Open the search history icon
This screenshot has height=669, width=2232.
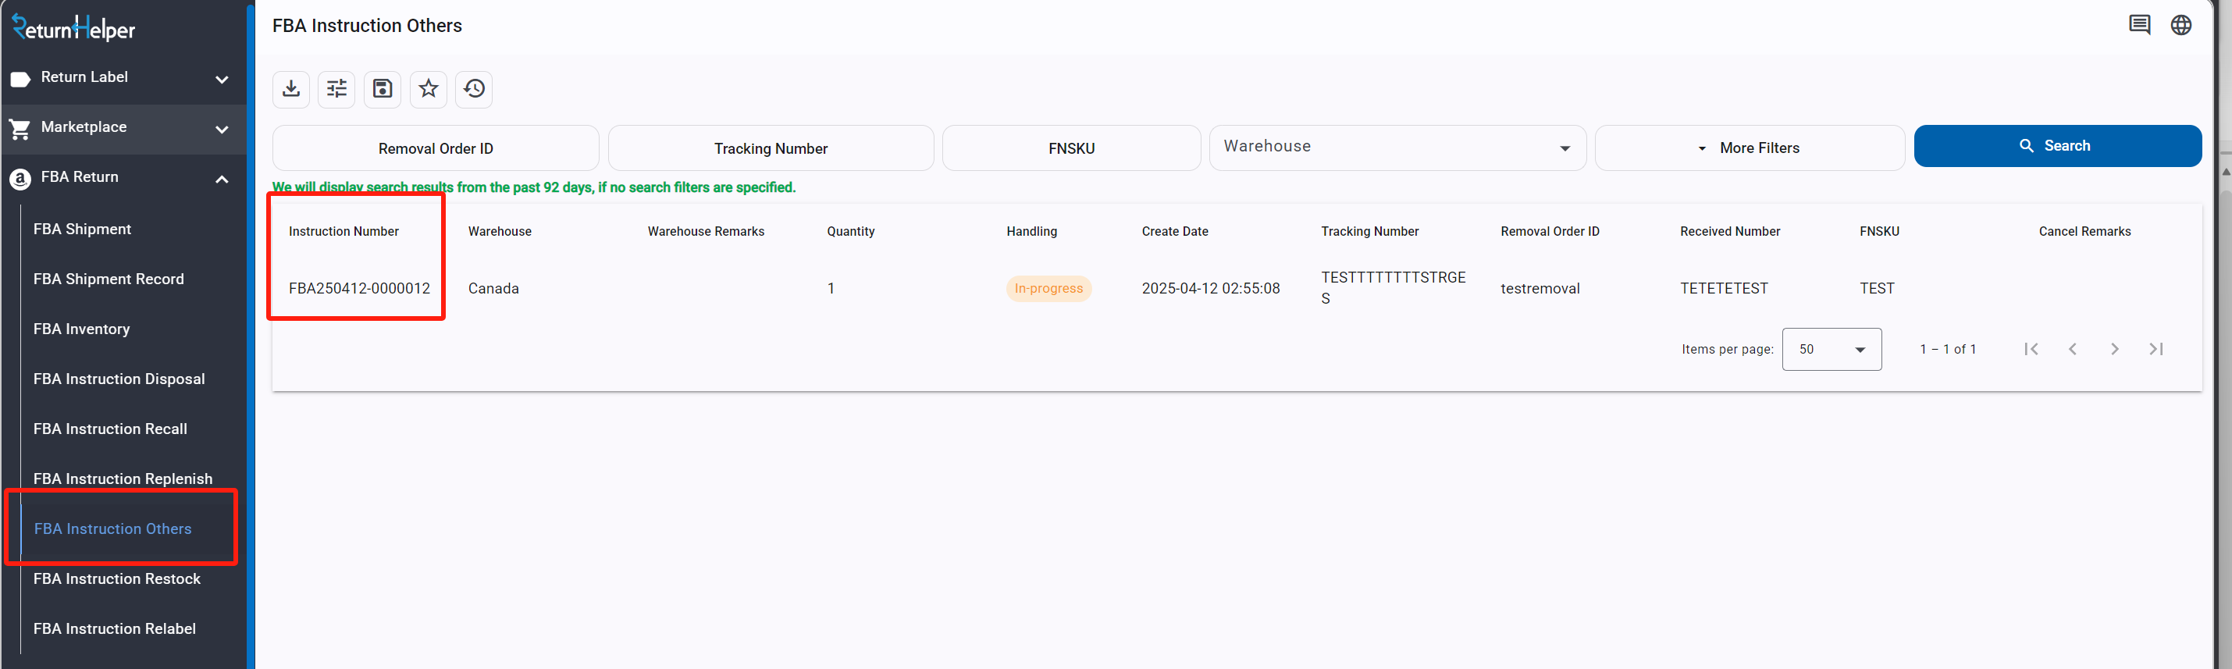coord(474,89)
